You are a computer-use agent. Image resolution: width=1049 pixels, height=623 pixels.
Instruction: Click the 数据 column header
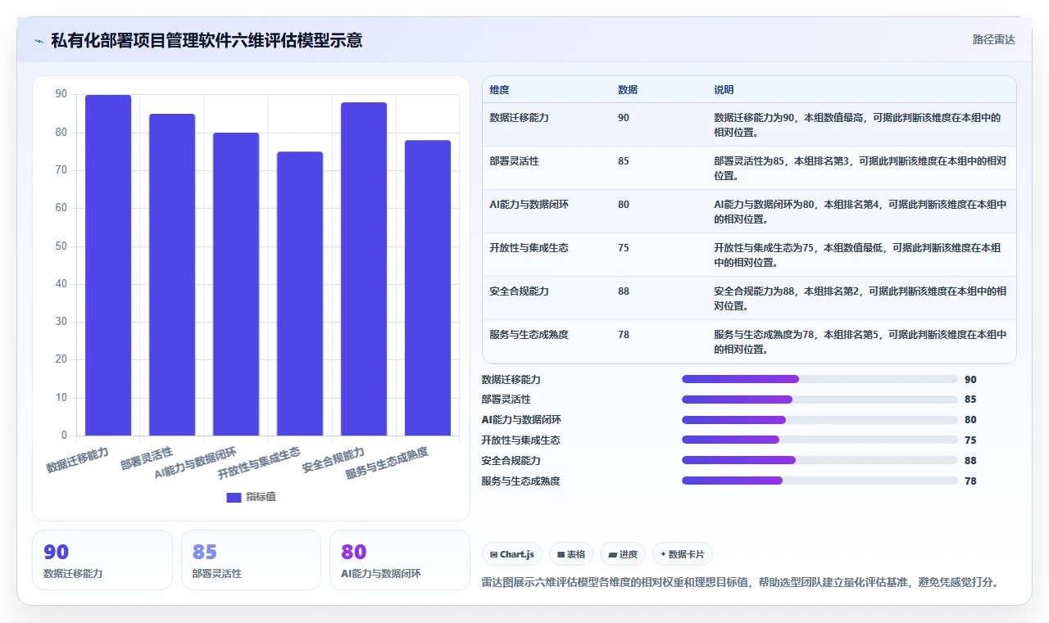(628, 90)
